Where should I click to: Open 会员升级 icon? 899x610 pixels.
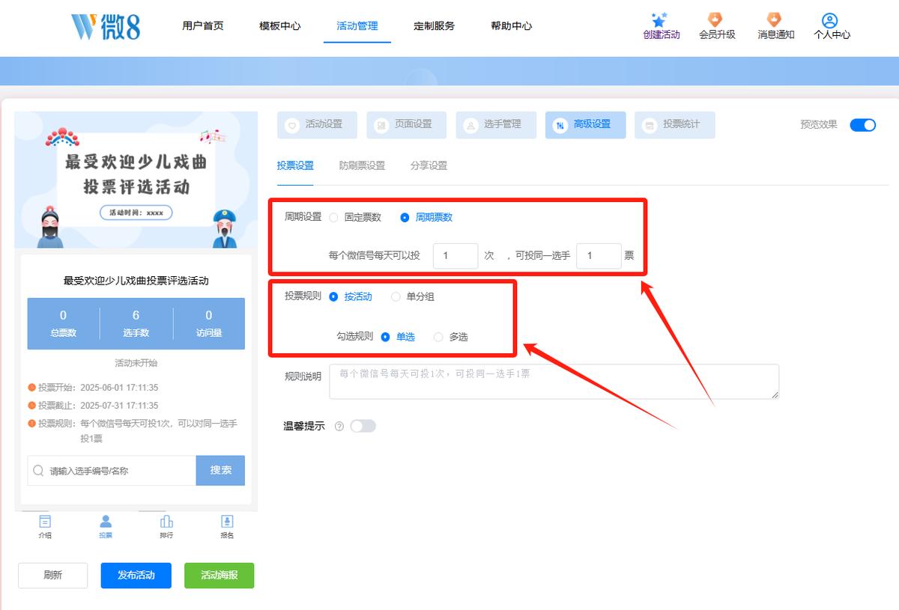tap(715, 20)
